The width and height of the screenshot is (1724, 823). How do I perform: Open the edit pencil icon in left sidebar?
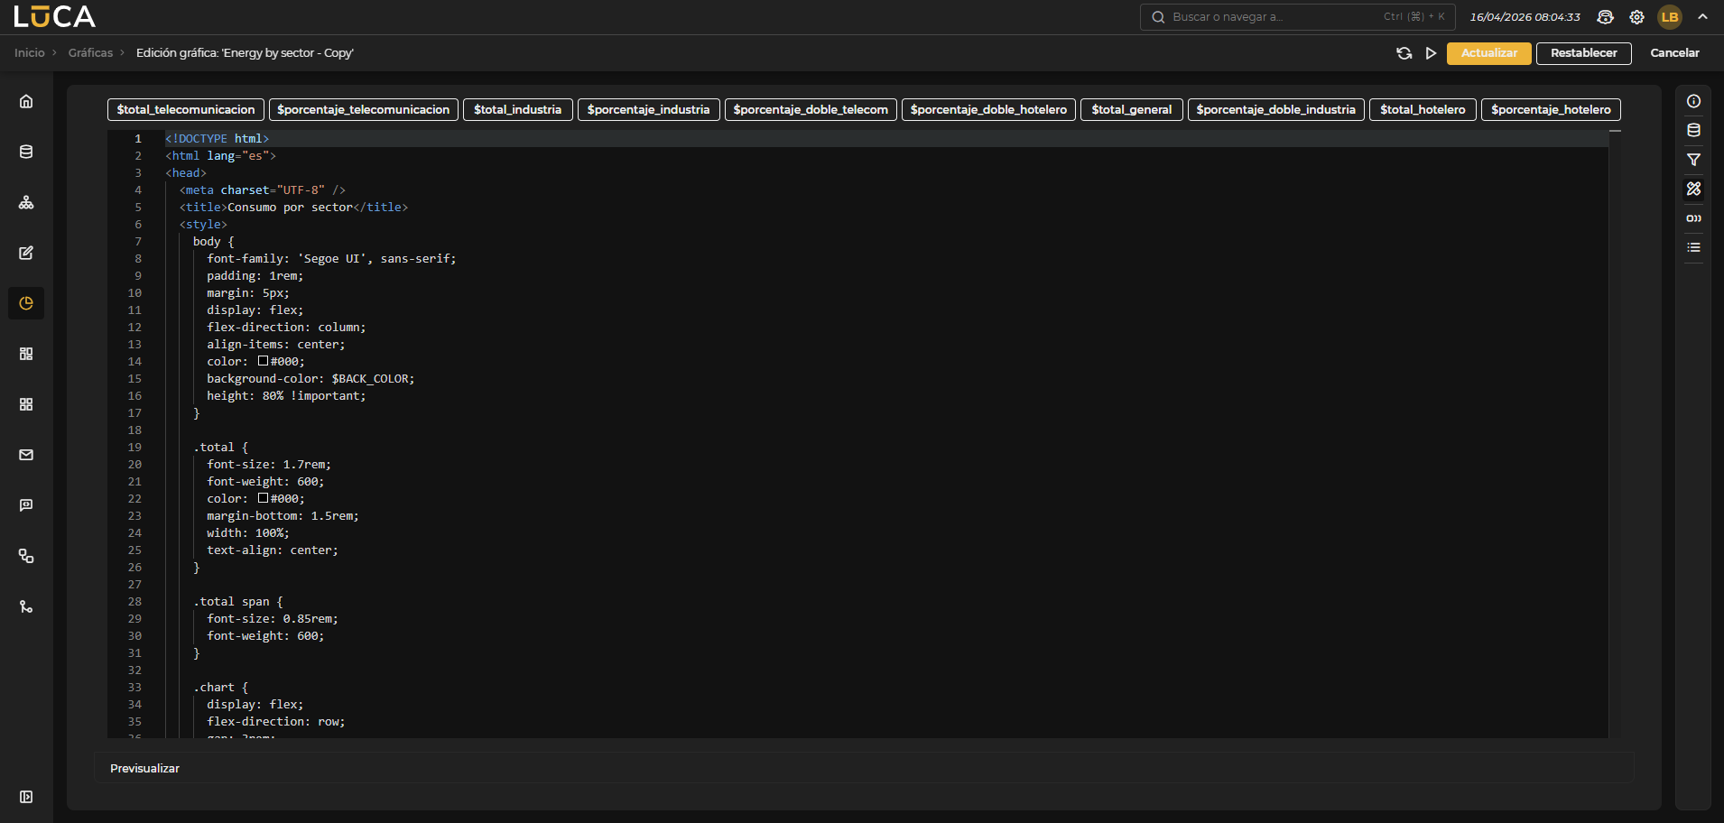26,253
